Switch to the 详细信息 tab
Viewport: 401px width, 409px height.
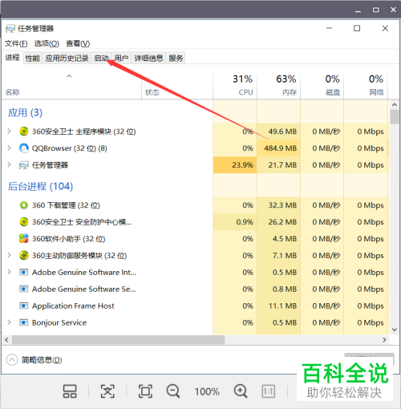point(148,58)
